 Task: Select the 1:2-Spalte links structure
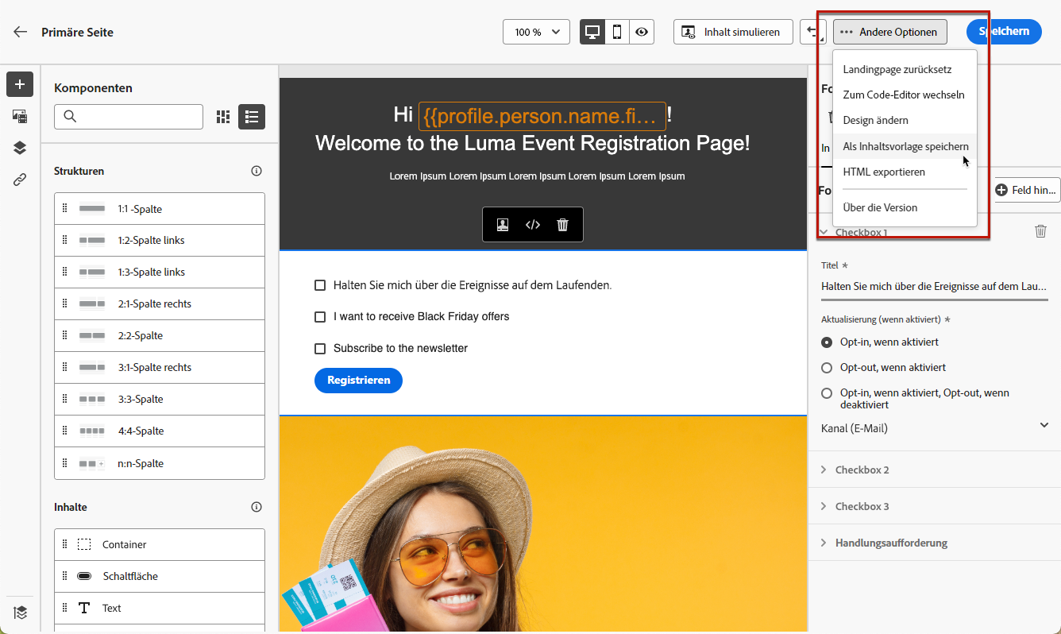tap(160, 240)
